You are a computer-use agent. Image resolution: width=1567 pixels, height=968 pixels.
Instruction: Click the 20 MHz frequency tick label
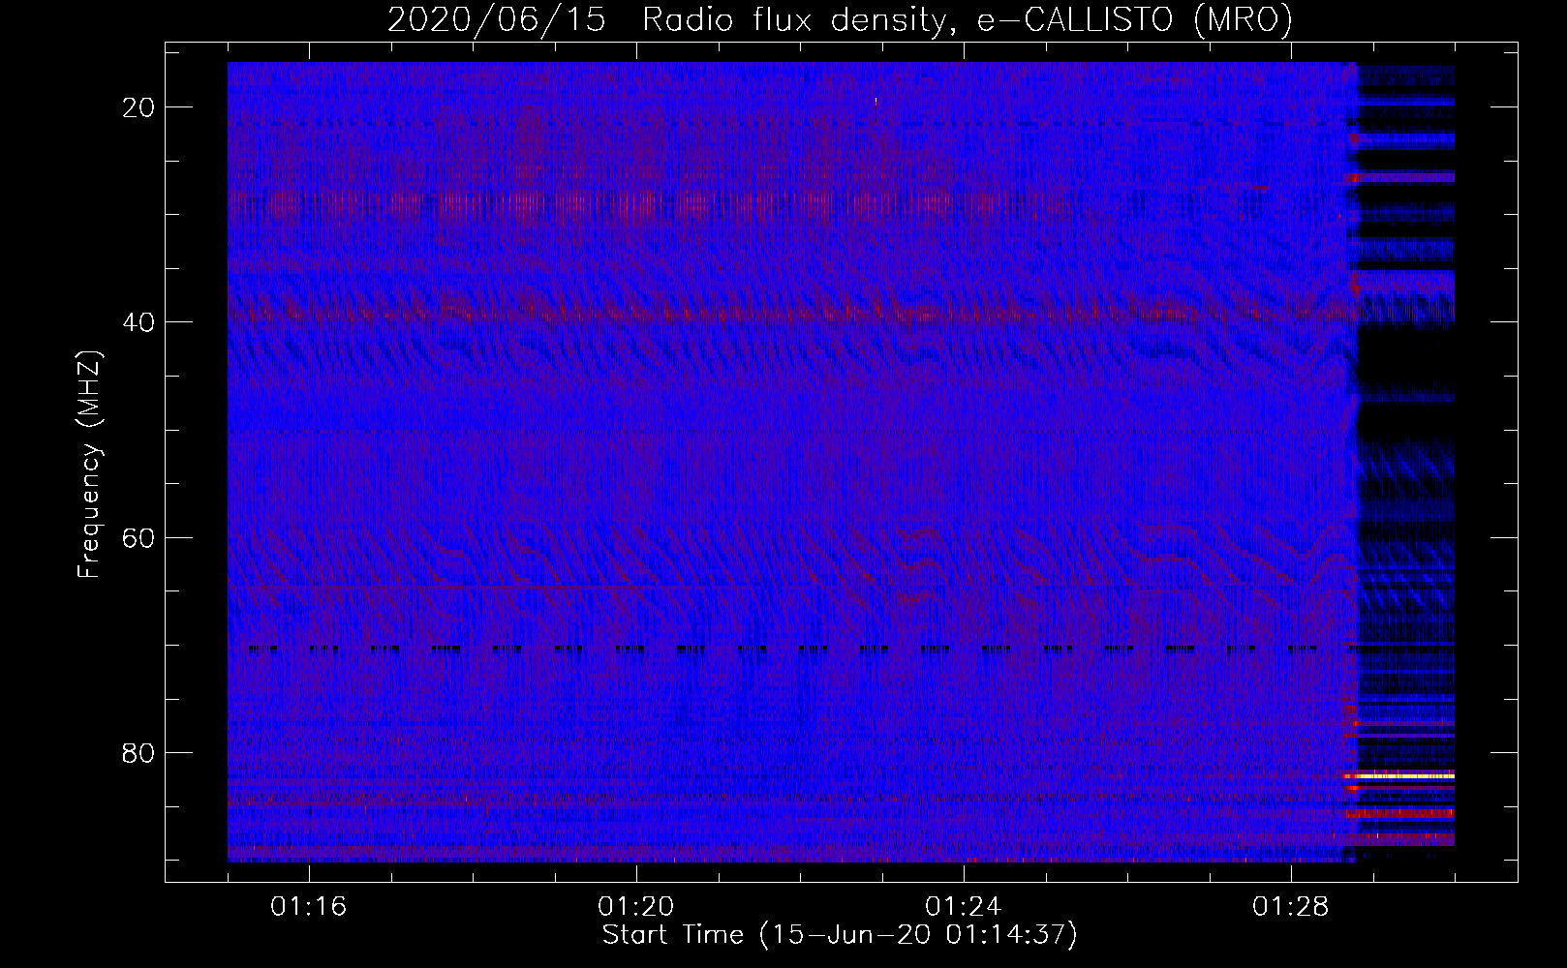pyautogui.click(x=138, y=107)
